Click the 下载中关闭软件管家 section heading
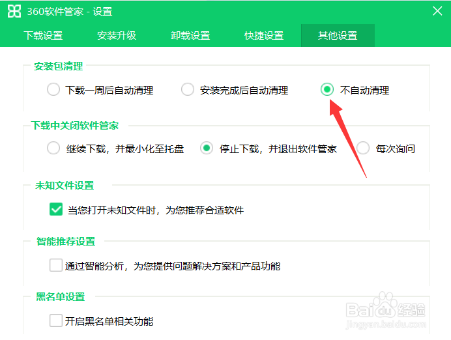The image size is (451, 340). coord(75,125)
